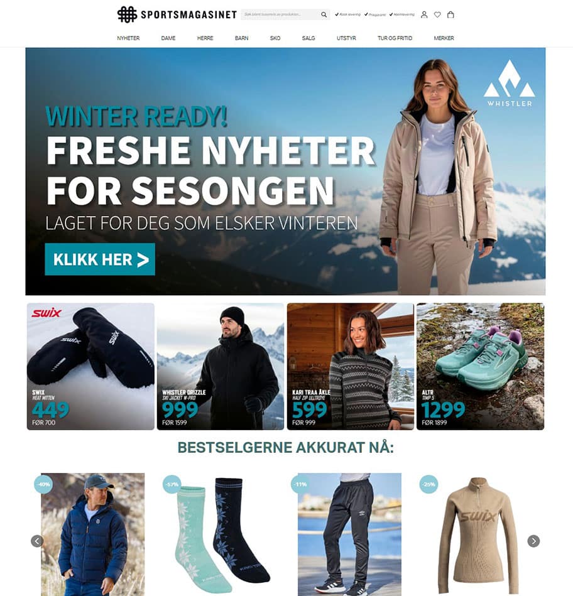Click the product search input field
This screenshot has height=596, width=573.
(280, 14)
